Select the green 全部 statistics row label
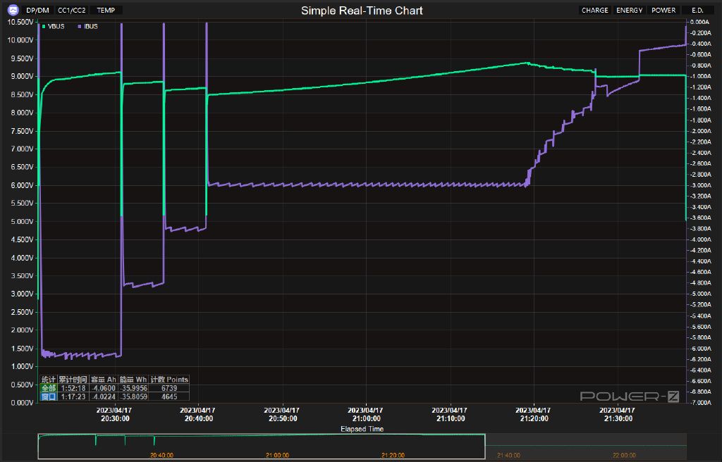 point(48,388)
